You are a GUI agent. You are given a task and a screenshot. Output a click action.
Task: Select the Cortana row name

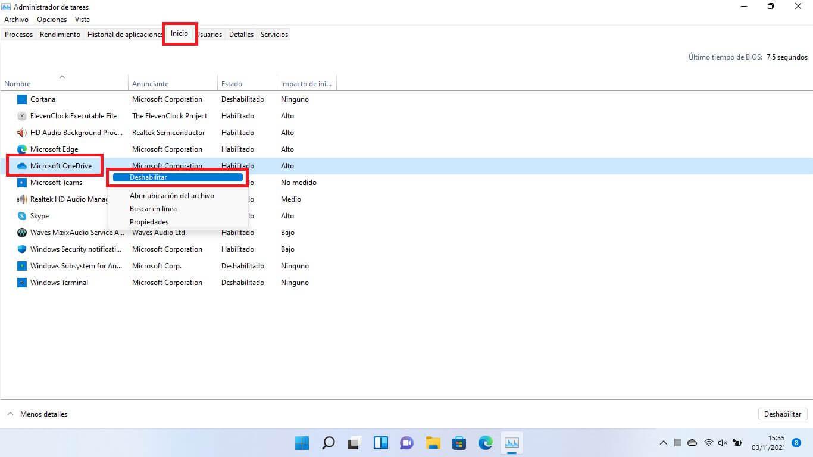43,99
